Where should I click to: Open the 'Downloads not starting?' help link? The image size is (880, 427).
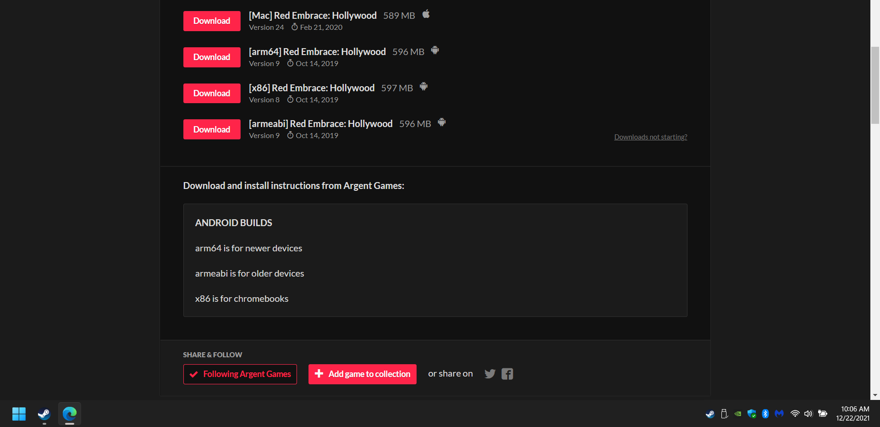pos(650,137)
